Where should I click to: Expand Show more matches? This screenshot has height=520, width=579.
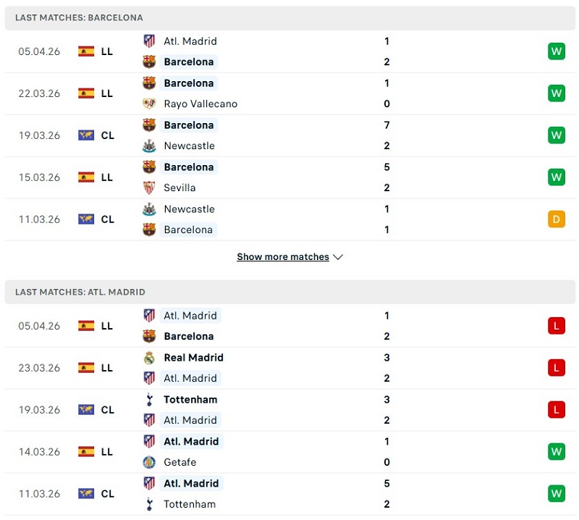tap(283, 256)
